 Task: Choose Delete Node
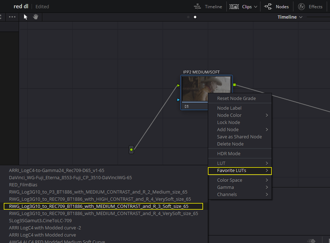240,144
